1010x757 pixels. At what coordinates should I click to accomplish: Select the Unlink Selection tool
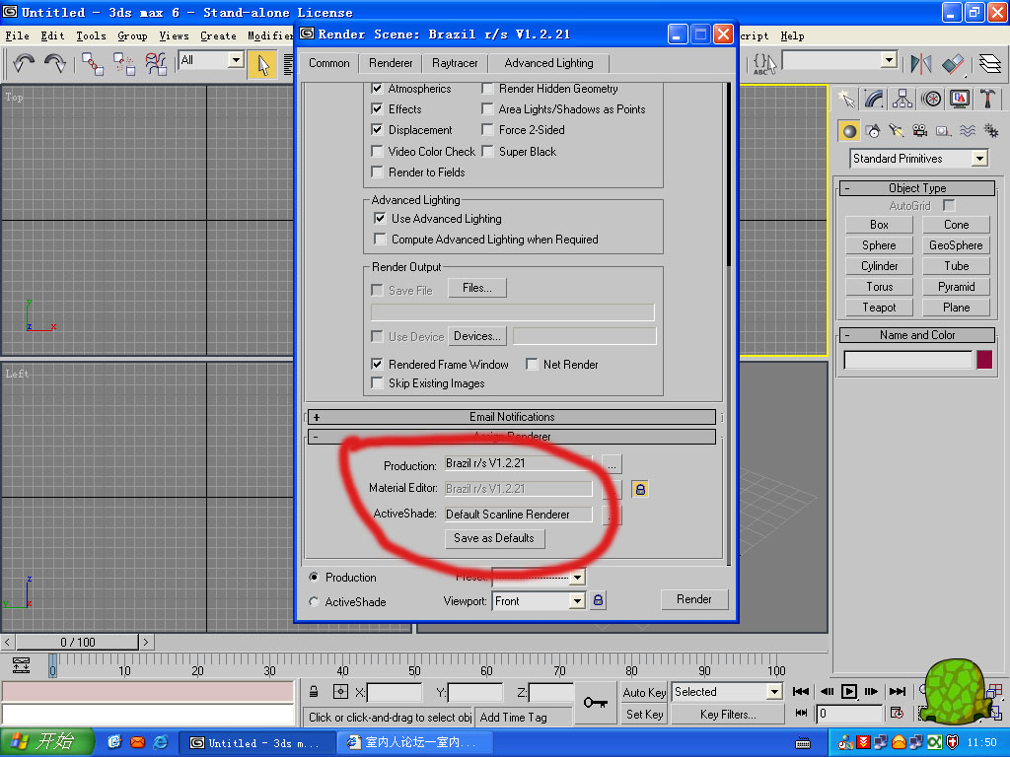click(123, 64)
